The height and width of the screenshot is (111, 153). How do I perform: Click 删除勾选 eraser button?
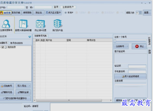pos(7,92)
